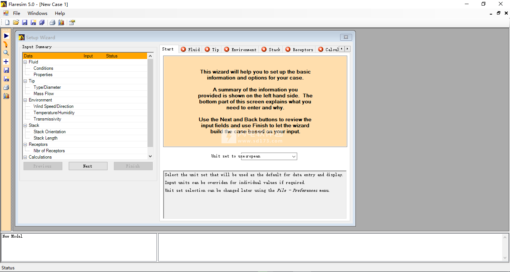Click the plus icon in left sidebar
Screen dimensions: 510x272
point(6,62)
